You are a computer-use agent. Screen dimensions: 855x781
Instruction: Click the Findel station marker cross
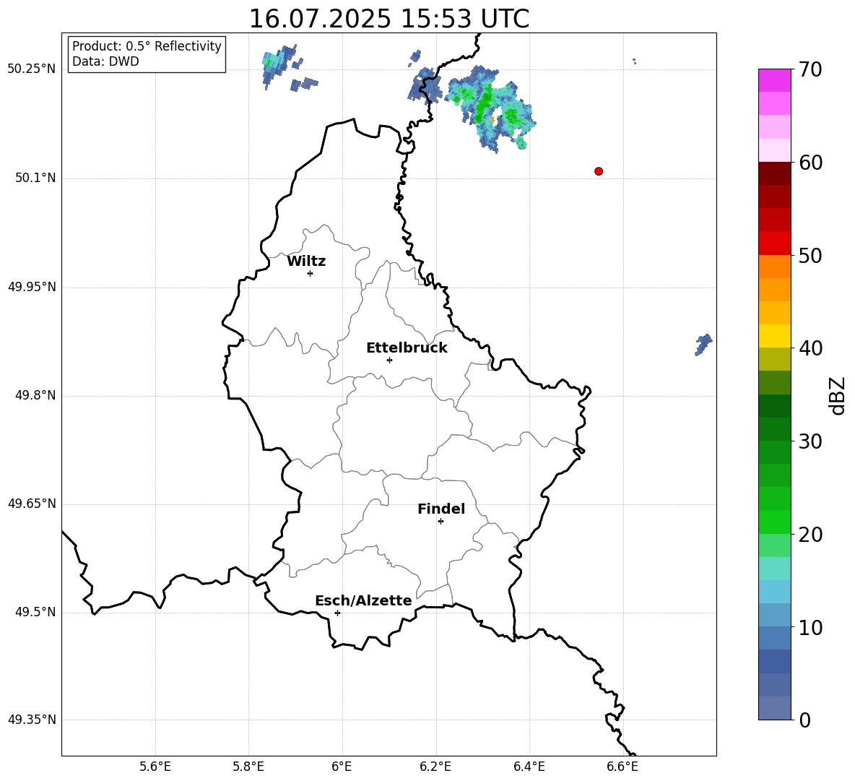[x=440, y=522]
